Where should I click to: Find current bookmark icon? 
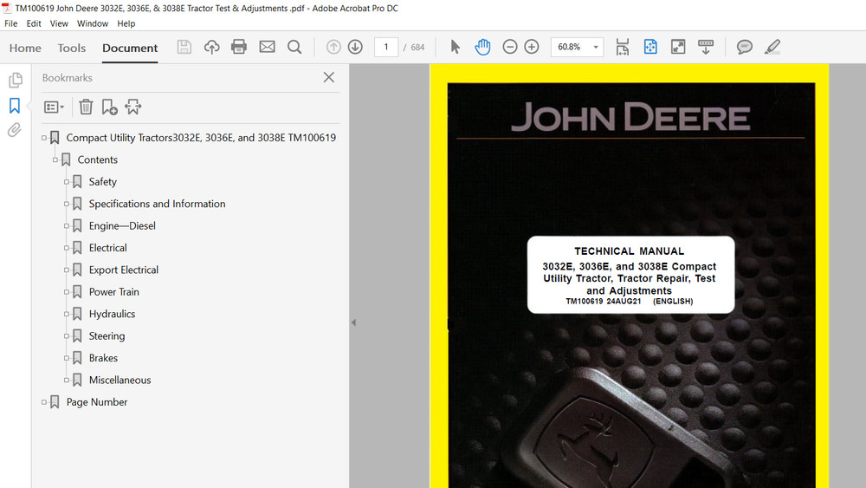[x=133, y=107]
